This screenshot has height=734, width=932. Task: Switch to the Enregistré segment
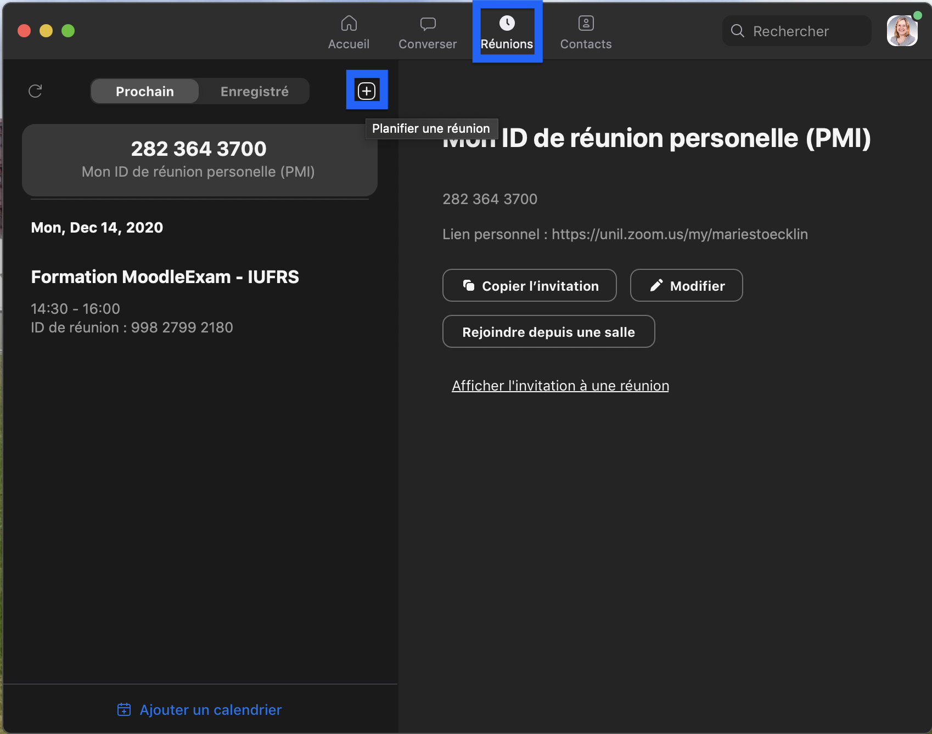pyautogui.click(x=254, y=92)
